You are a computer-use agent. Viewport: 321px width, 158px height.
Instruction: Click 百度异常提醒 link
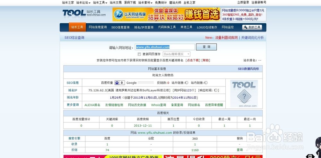click(x=214, y=105)
